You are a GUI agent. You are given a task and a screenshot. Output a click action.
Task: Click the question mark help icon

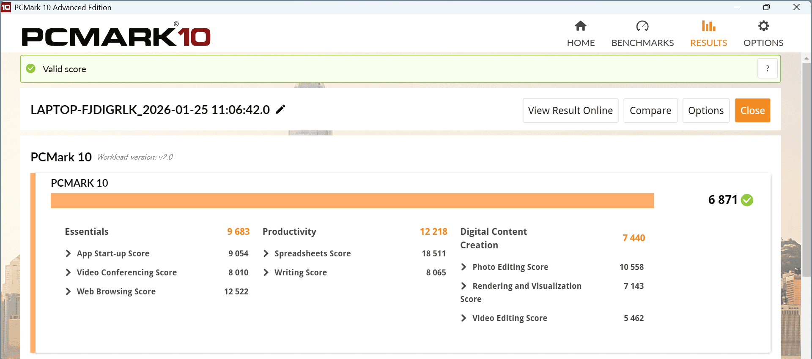point(767,68)
